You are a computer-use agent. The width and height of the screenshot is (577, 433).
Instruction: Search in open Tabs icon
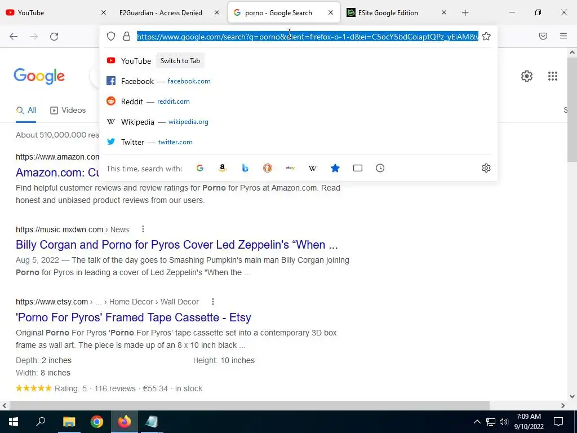(358, 168)
